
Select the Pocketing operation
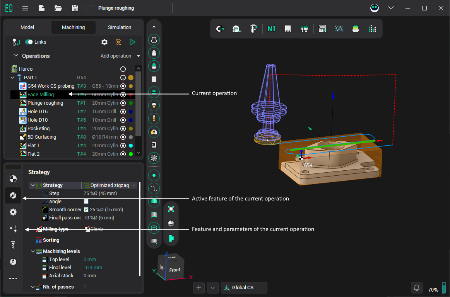38,129
